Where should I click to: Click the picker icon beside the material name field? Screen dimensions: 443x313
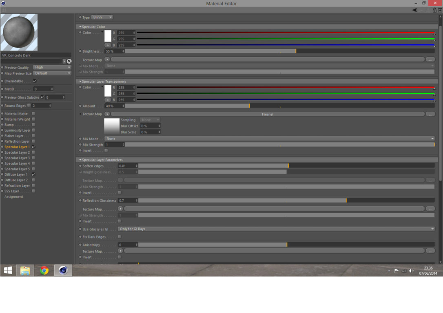(69, 61)
